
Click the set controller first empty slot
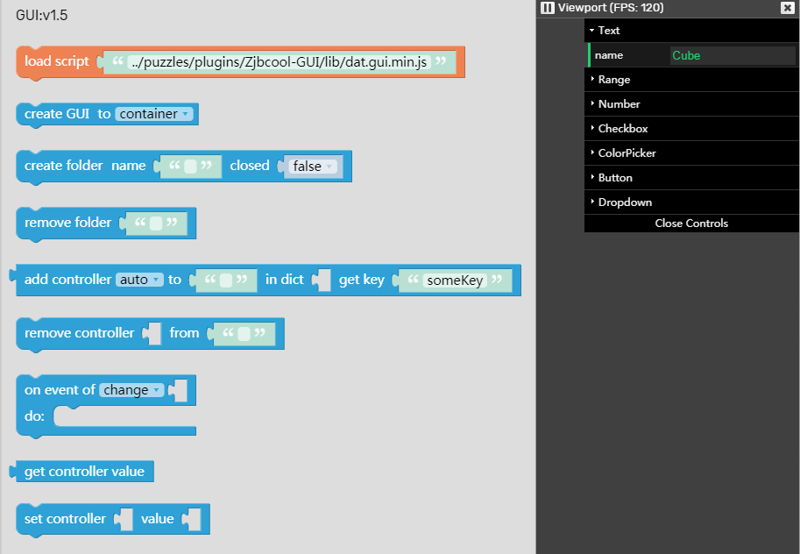click(124, 519)
